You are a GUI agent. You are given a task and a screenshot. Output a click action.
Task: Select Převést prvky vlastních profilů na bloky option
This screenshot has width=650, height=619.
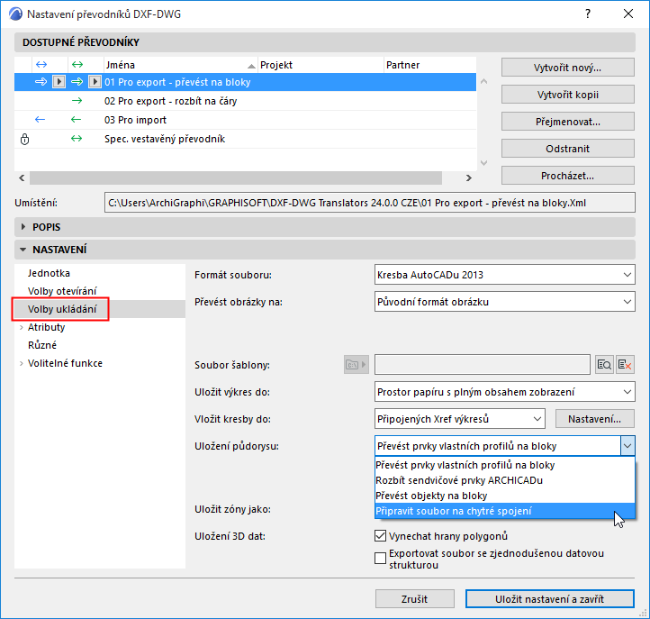click(504, 465)
